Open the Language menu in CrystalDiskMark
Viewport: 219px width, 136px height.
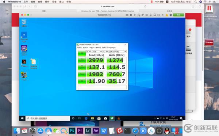109,48
